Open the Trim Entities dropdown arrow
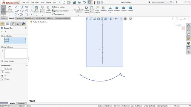 click(x=36, y=15)
